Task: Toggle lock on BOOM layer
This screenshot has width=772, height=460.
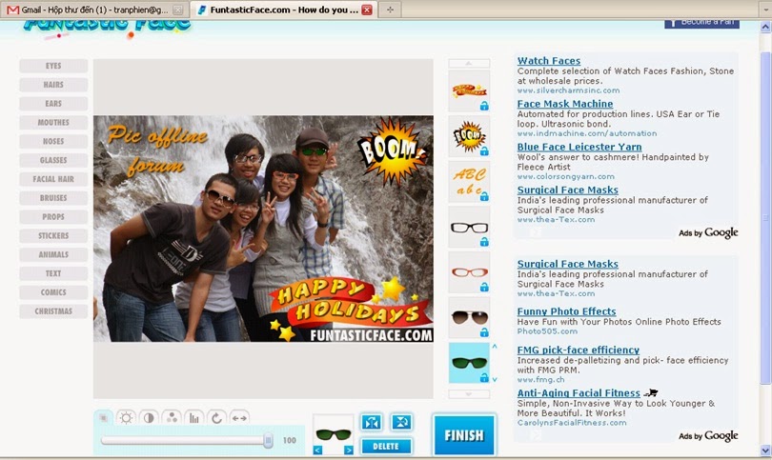Action: [x=484, y=151]
